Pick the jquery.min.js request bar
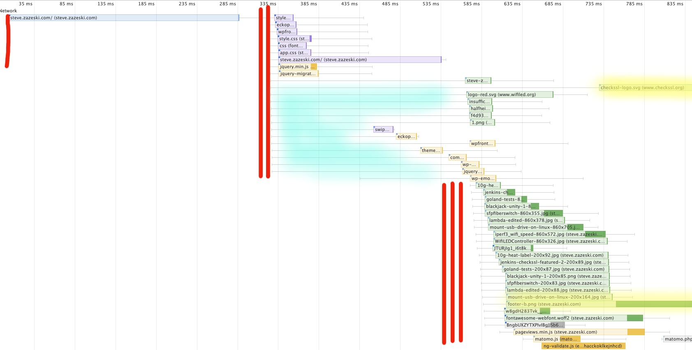This screenshot has height=350, width=692. (297, 67)
